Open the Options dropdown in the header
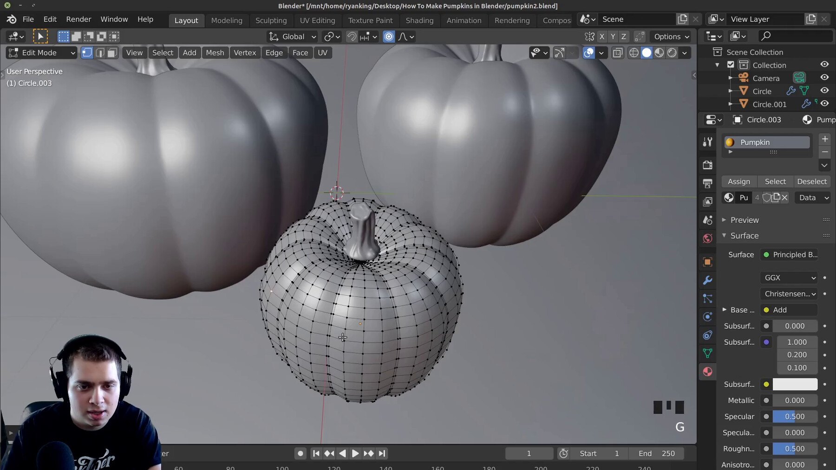Screen dimensions: 836x470 click(670, 37)
